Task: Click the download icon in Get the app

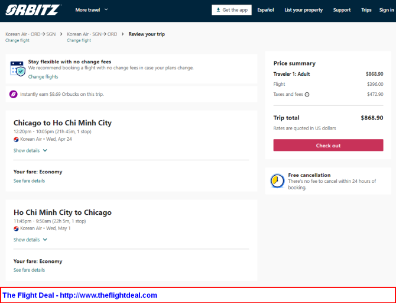Action: (218, 10)
